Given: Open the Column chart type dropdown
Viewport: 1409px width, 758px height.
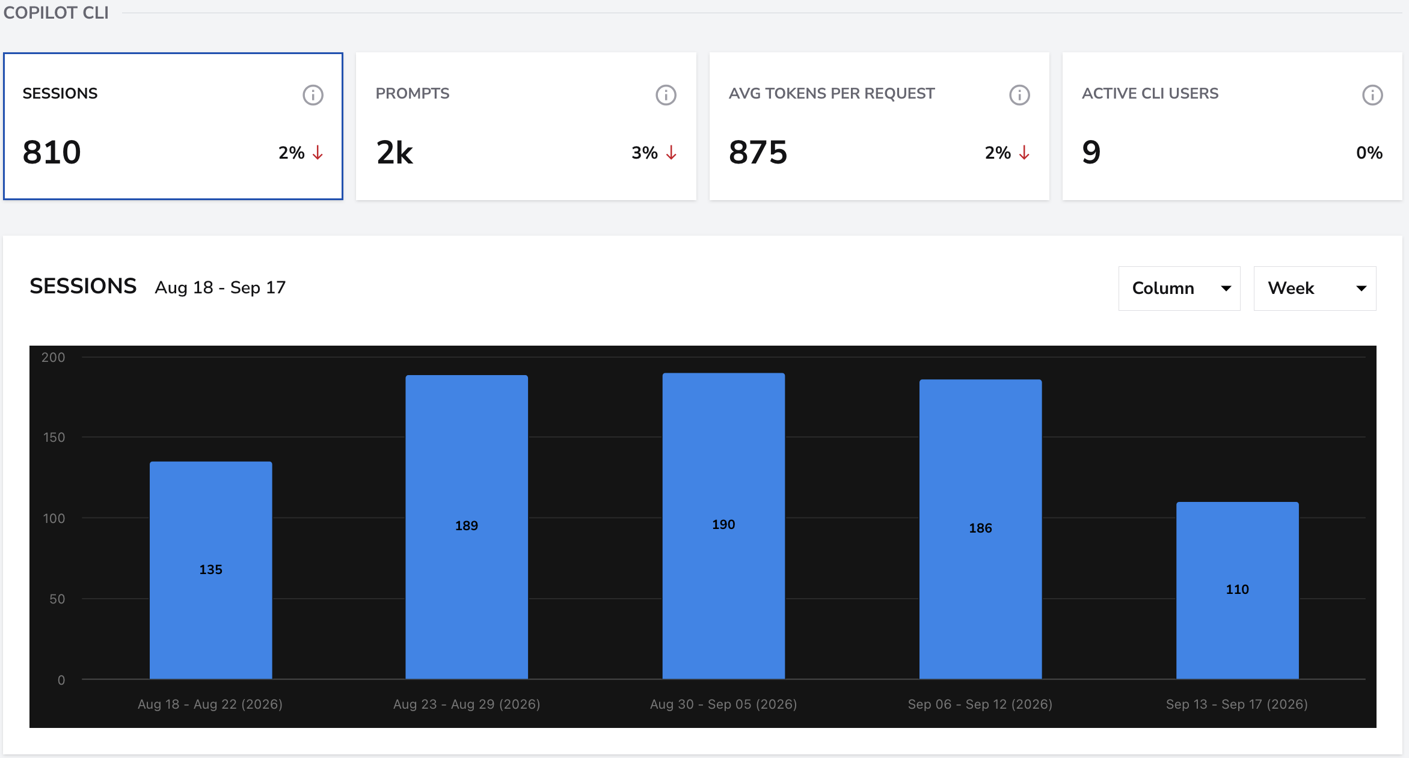Looking at the screenshot, I should tap(1179, 289).
